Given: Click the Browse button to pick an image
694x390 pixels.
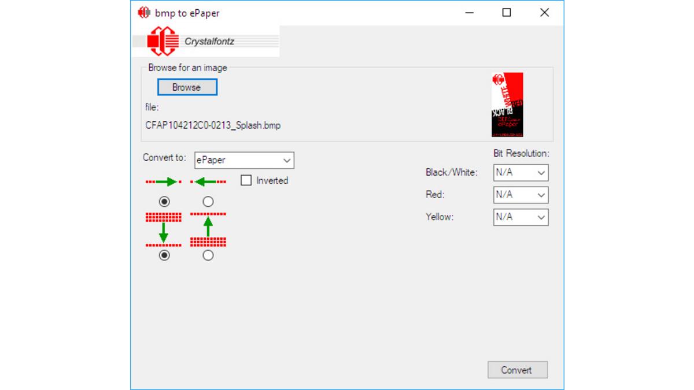Looking at the screenshot, I should coord(187,87).
